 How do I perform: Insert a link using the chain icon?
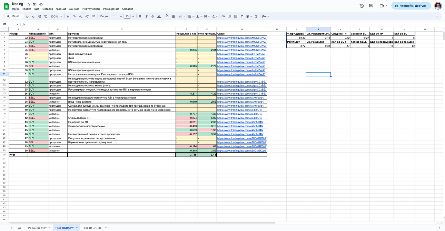(x=223, y=16)
